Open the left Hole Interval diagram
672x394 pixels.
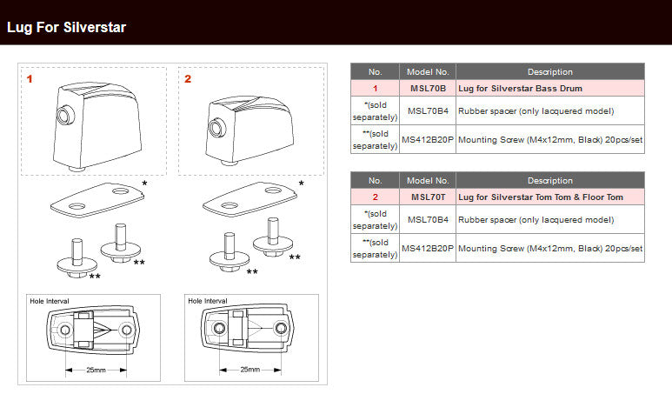click(x=93, y=337)
